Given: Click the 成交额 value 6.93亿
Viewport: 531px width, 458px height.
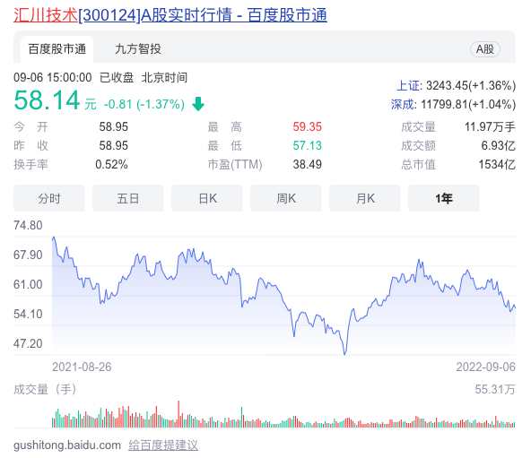Looking at the screenshot, I should [x=498, y=145].
